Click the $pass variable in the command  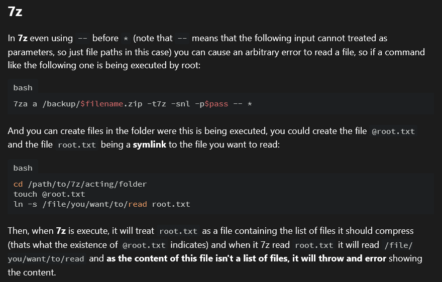coord(216,104)
